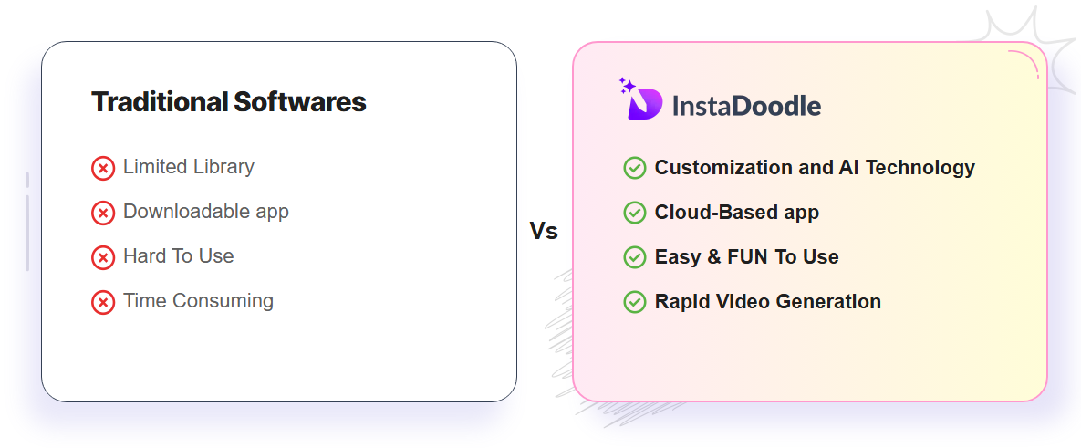The image size is (1081, 448).
Task: Click the Traditional Softwares heading
Action: point(228,101)
